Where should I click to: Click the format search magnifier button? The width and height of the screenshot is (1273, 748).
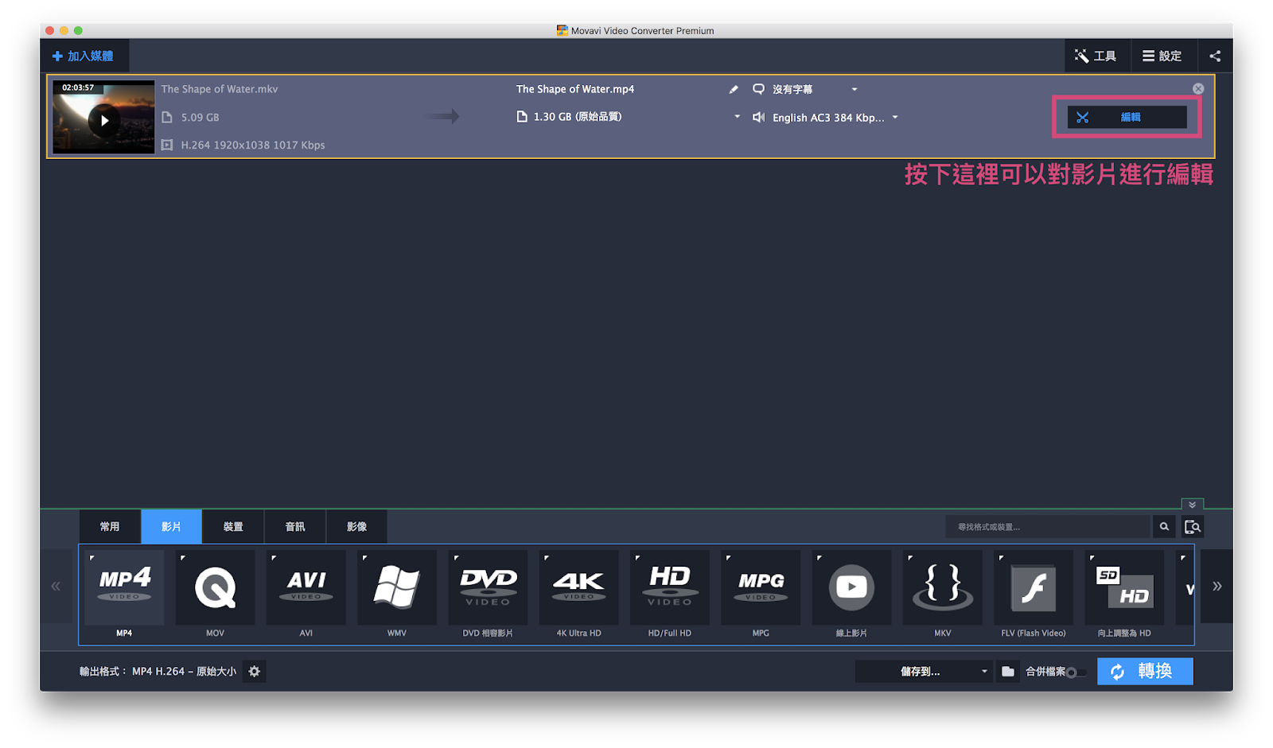coord(1164,526)
